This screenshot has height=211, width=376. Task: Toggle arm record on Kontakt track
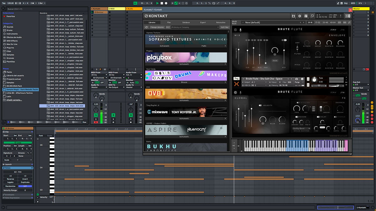pyautogui.click(x=96, y=122)
